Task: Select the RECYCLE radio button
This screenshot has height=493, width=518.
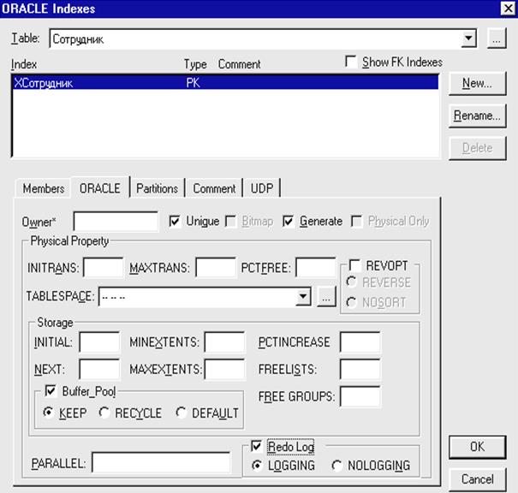Action: 104,413
